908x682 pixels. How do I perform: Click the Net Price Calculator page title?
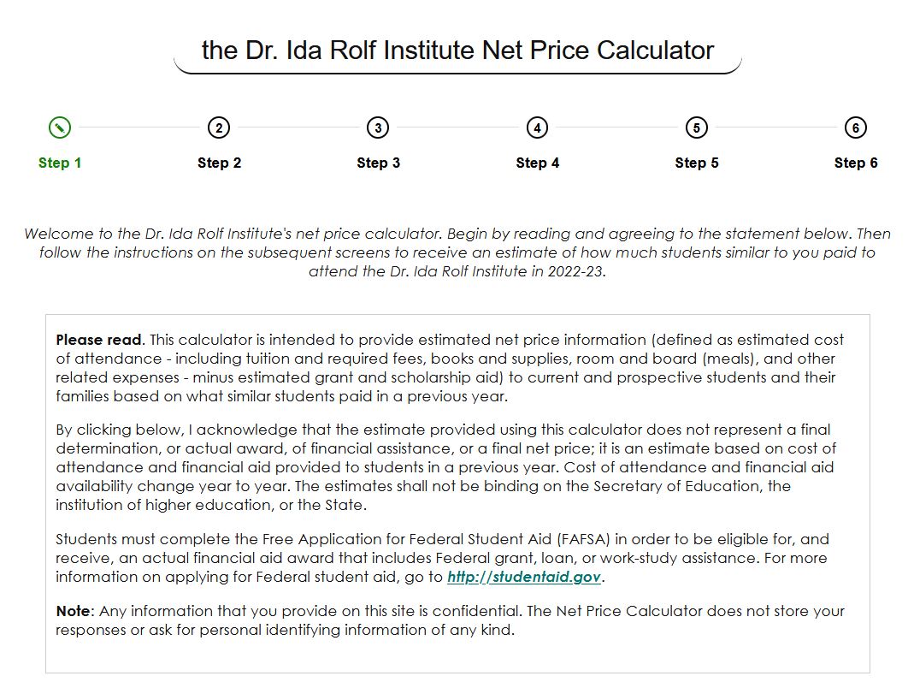(x=457, y=50)
